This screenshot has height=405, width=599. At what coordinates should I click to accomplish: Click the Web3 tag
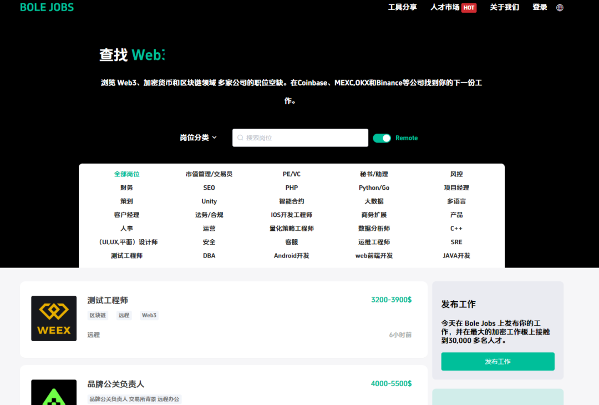(149, 315)
